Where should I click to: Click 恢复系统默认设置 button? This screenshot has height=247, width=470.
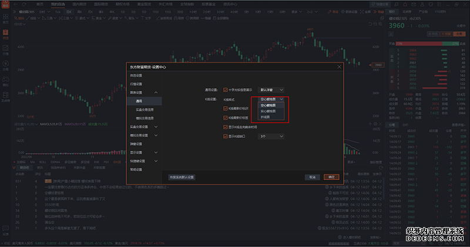coord(182,177)
